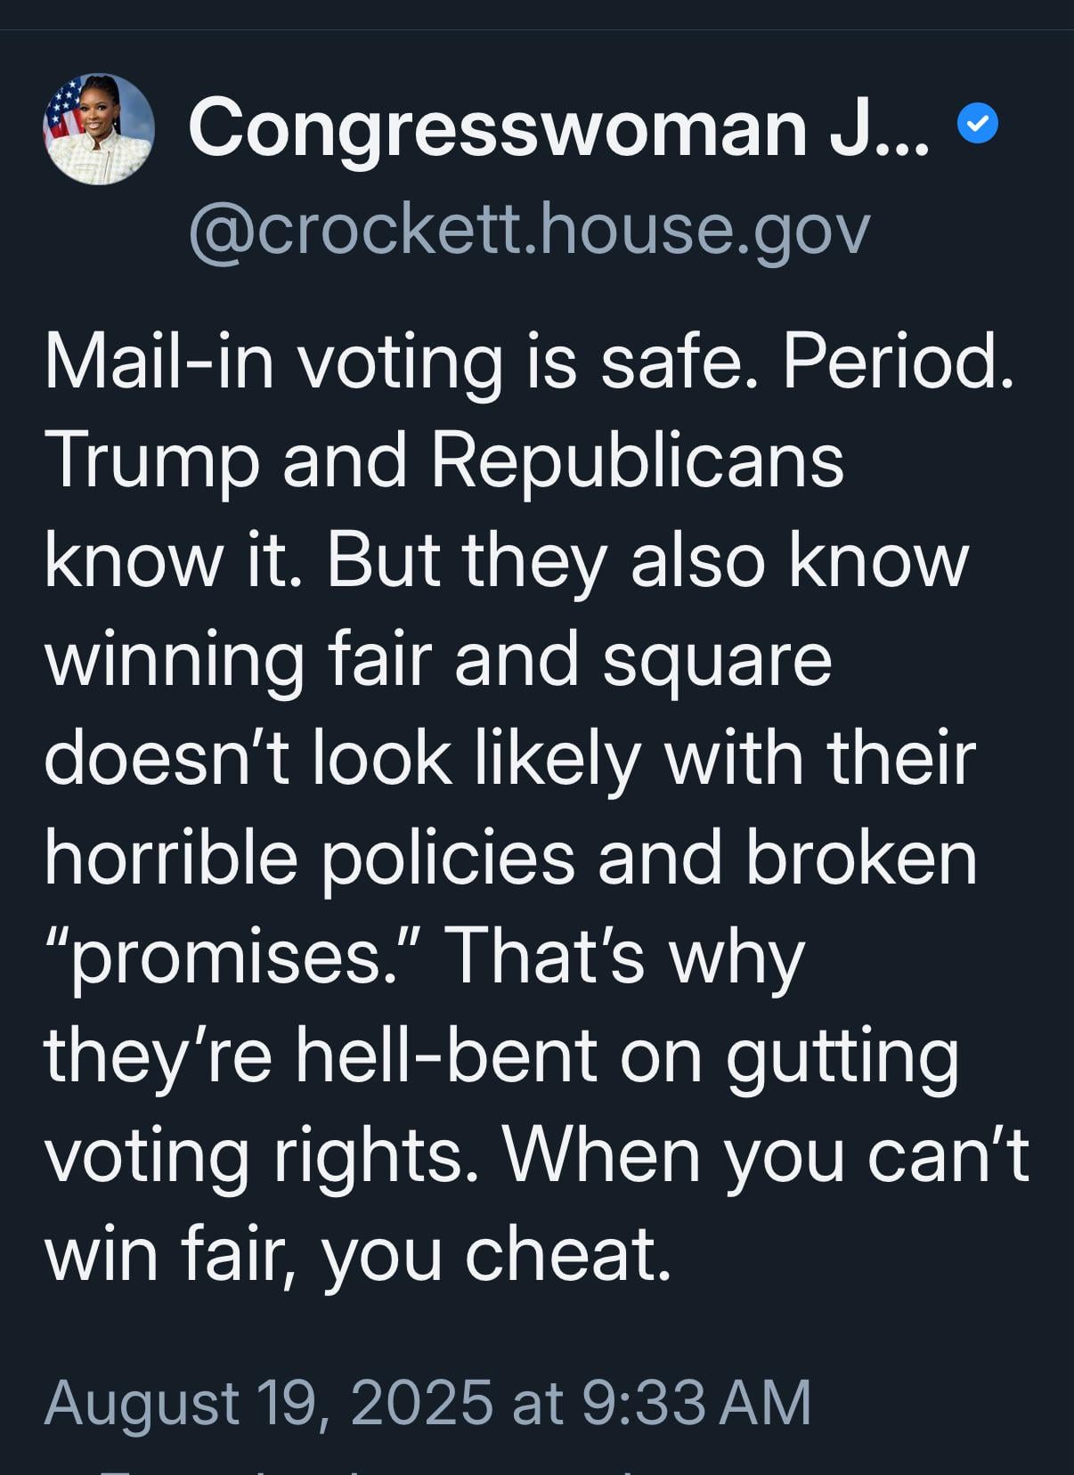Click the 'horrible policies and broken' line
This screenshot has height=1475, width=1074.
[511, 858]
